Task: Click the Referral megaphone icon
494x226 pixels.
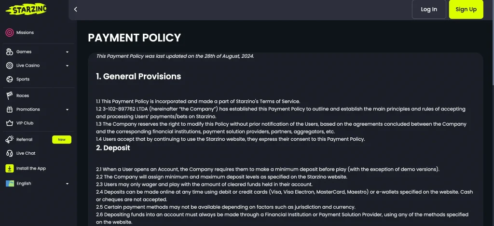Action: click(10, 139)
